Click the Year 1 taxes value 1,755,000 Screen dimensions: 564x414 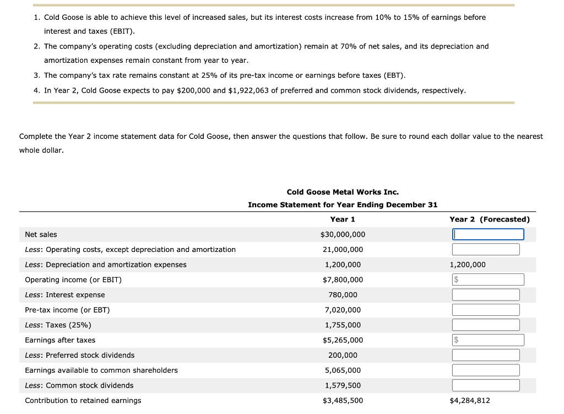click(x=343, y=325)
